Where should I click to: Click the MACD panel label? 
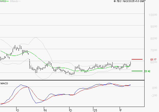coord(4,83)
